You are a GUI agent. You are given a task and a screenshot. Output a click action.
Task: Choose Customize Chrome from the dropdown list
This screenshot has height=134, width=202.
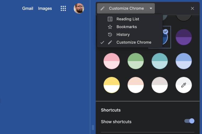tap(134, 42)
